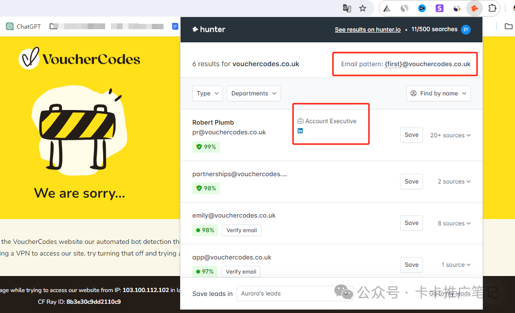Click the grey triangle extension icon
This screenshot has height=313, width=515.
tap(387, 9)
